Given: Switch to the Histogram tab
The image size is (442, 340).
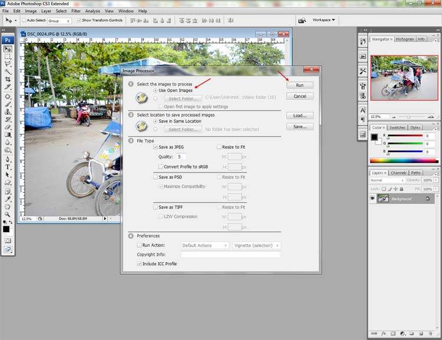Looking at the screenshot, I should [x=405, y=39].
